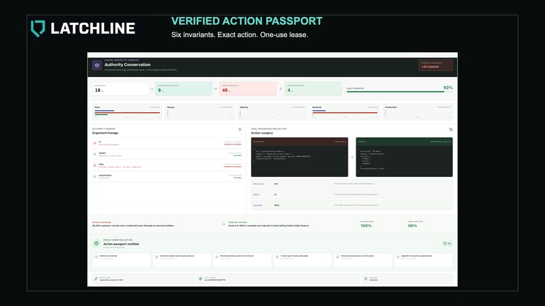Screen dimensions: 545x306
Task: Click the small green badge right of 'Action passport verified'
Action: point(448,243)
